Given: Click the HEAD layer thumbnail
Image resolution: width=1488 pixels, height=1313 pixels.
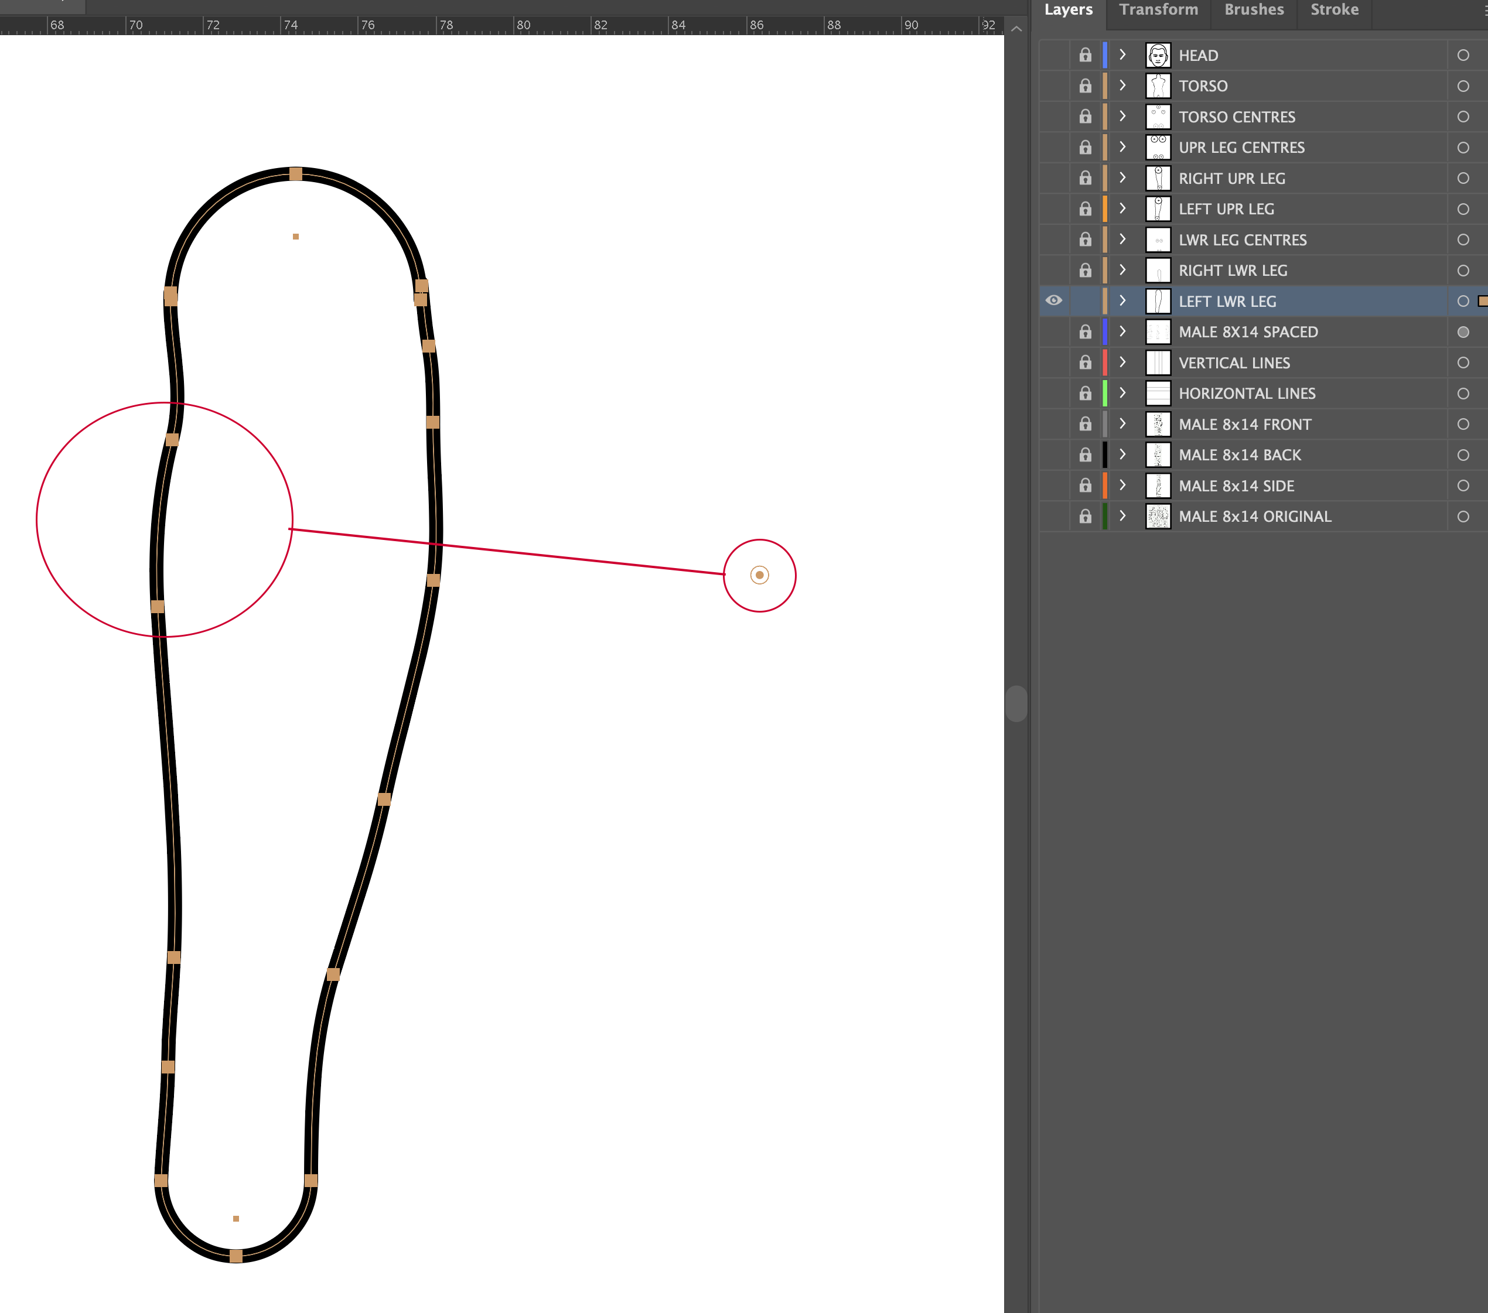Looking at the screenshot, I should (x=1158, y=54).
